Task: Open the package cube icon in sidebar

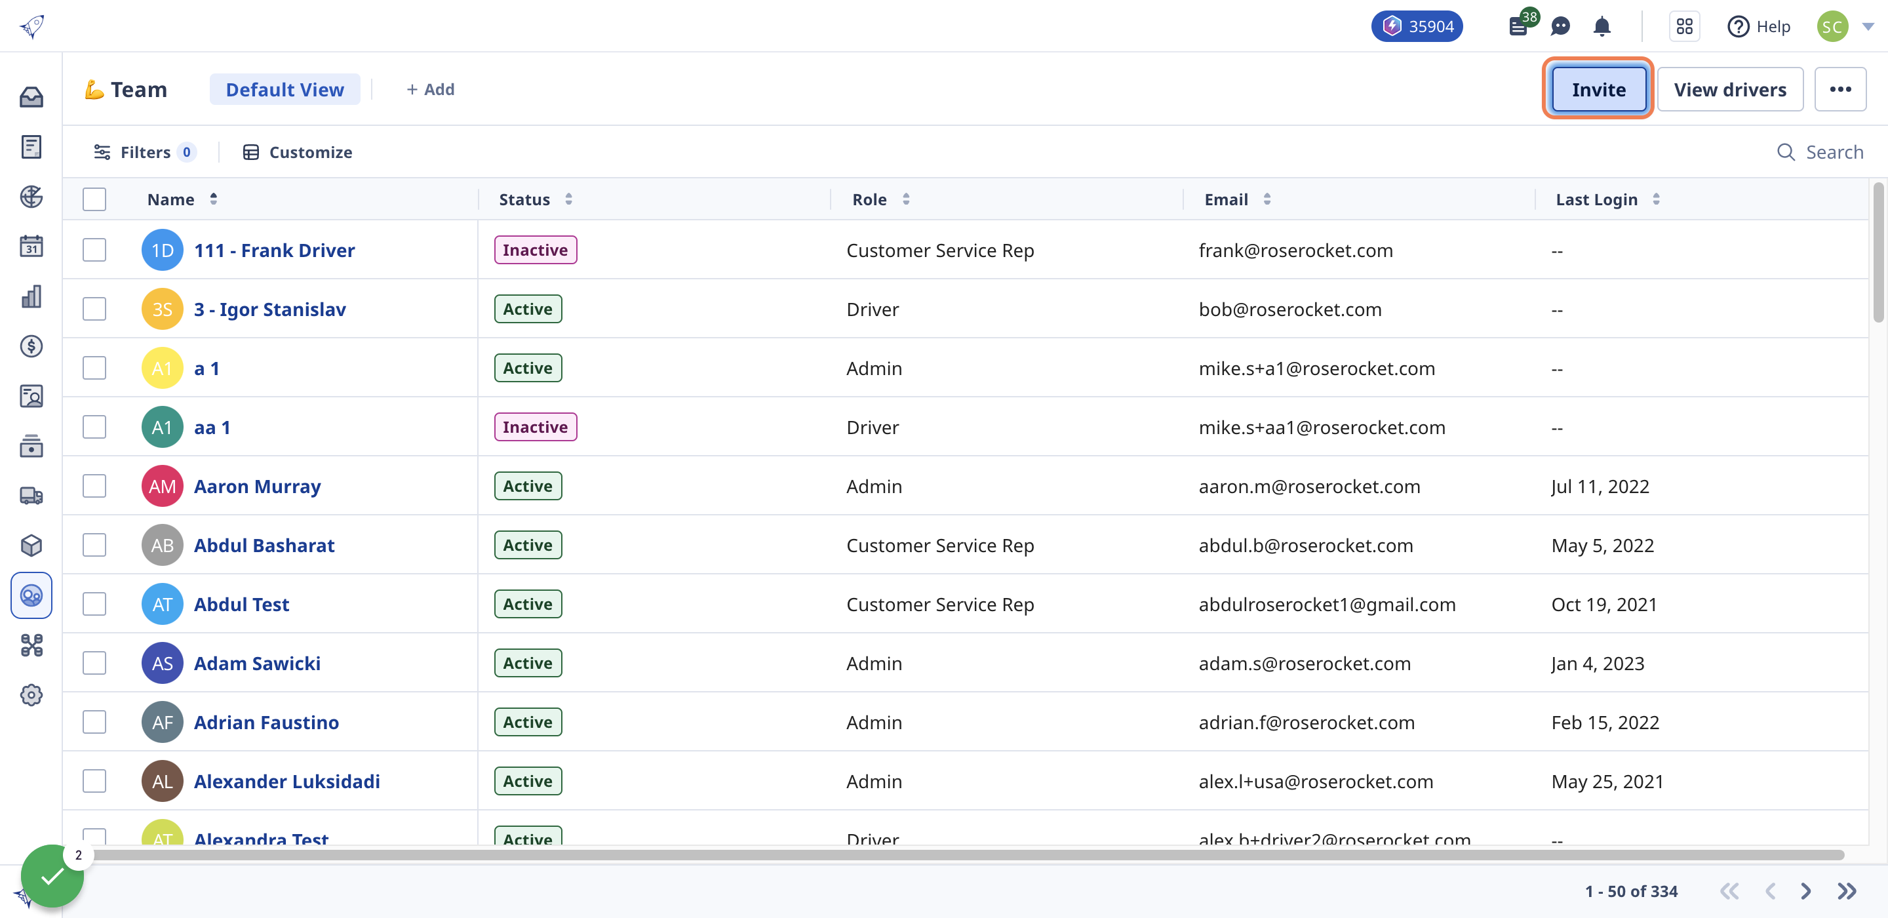Action: coord(31,546)
